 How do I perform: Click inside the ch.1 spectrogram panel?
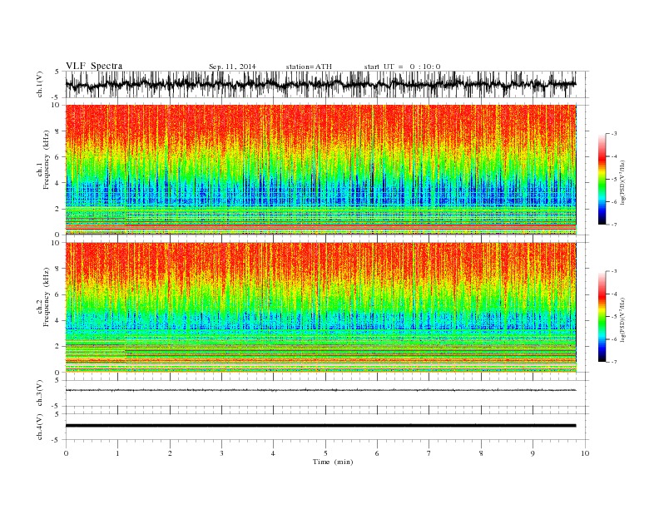320,170
